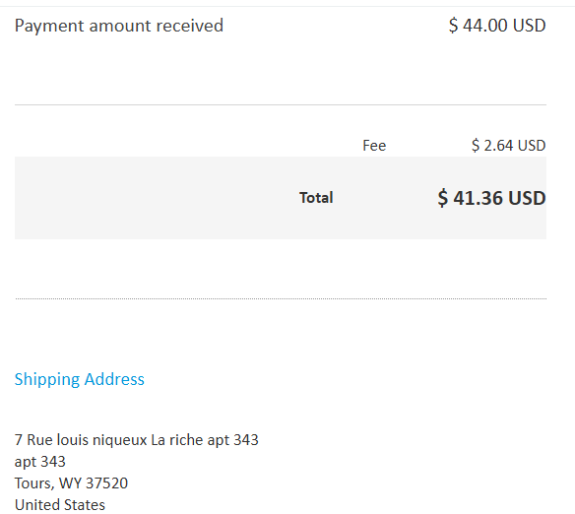Select the $ 44.00 USD received amount
Screen dimensions: 575x514
pos(497,26)
